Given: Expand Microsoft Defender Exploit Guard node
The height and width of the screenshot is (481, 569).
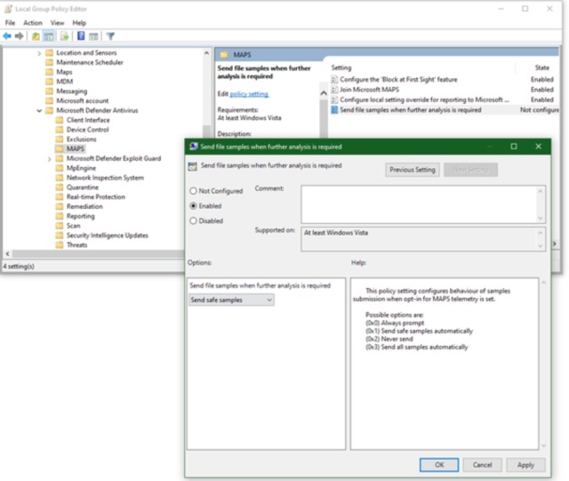Looking at the screenshot, I should tap(50, 159).
